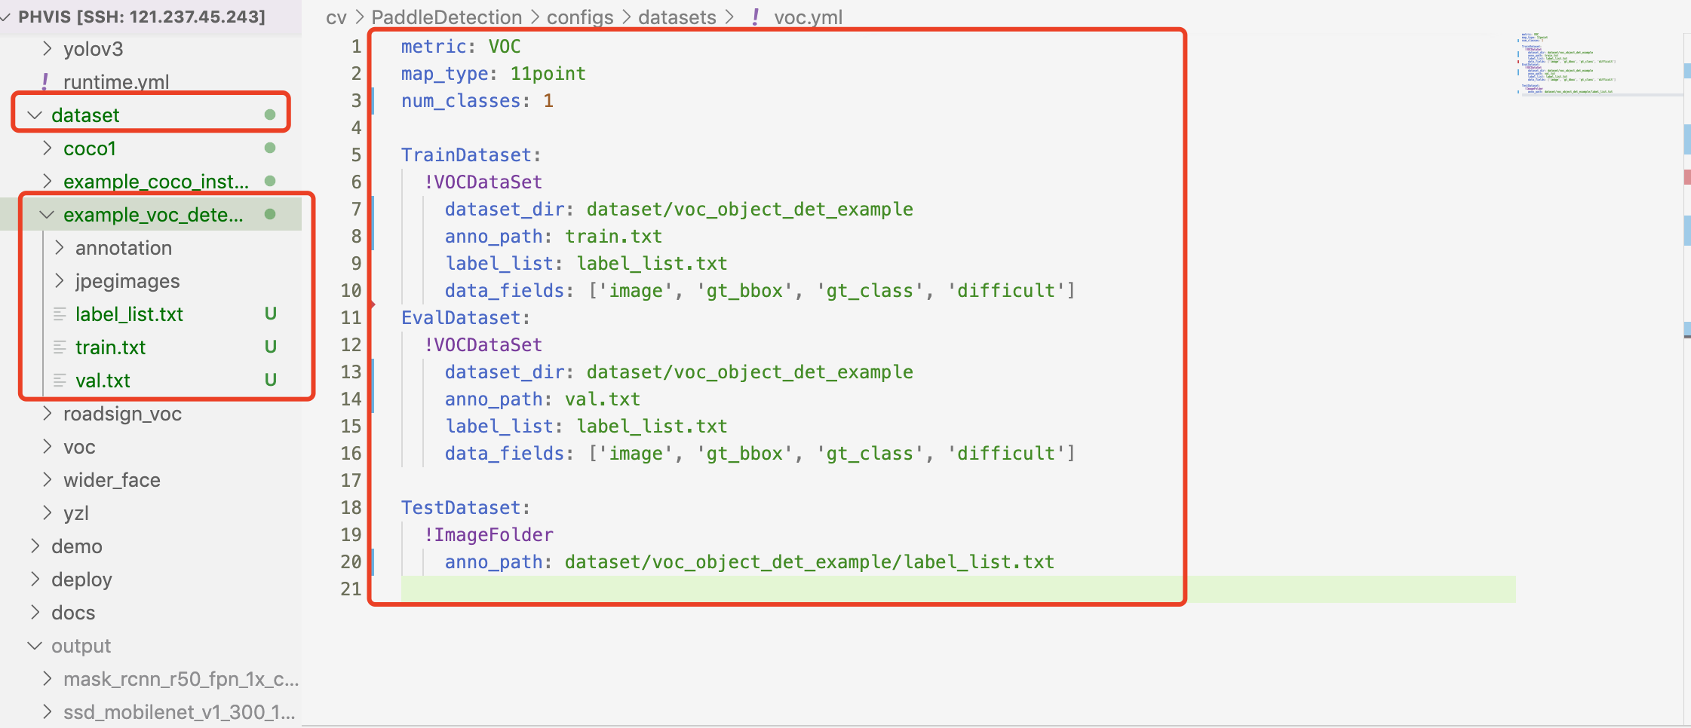Click YAML file icon beside voc.yml
The width and height of the screenshot is (1691, 728).
pos(755,17)
